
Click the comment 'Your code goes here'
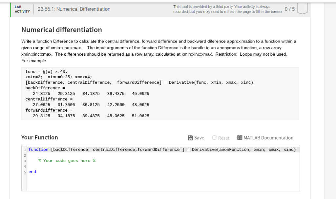click(x=66, y=160)
